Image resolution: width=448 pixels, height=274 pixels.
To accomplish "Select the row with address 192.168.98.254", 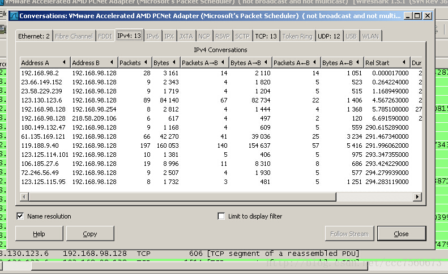I will pos(221,109).
